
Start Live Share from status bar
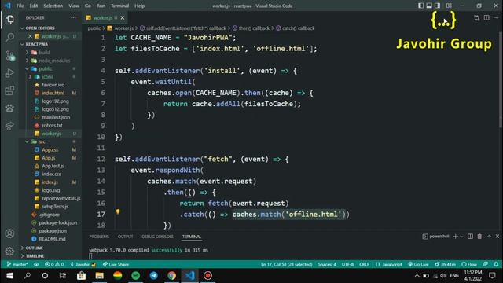[116, 264]
